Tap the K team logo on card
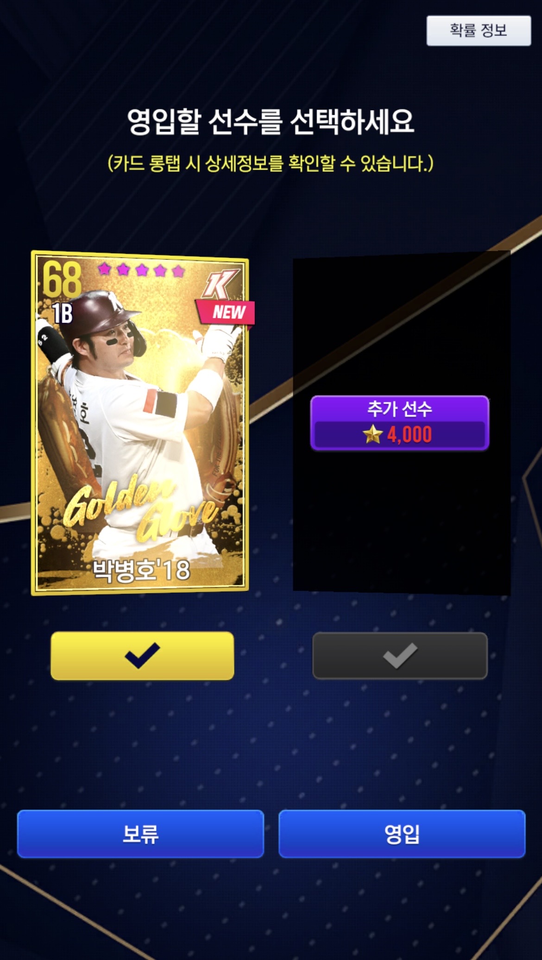 point(221,284)
